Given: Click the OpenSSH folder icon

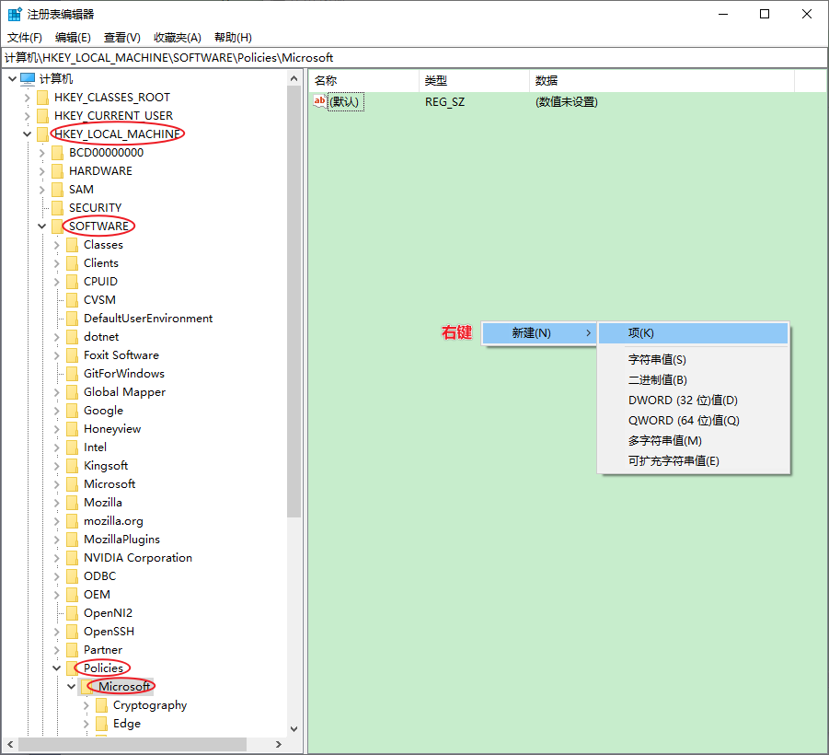Looking at the screenshot, I should click(73, 632).
